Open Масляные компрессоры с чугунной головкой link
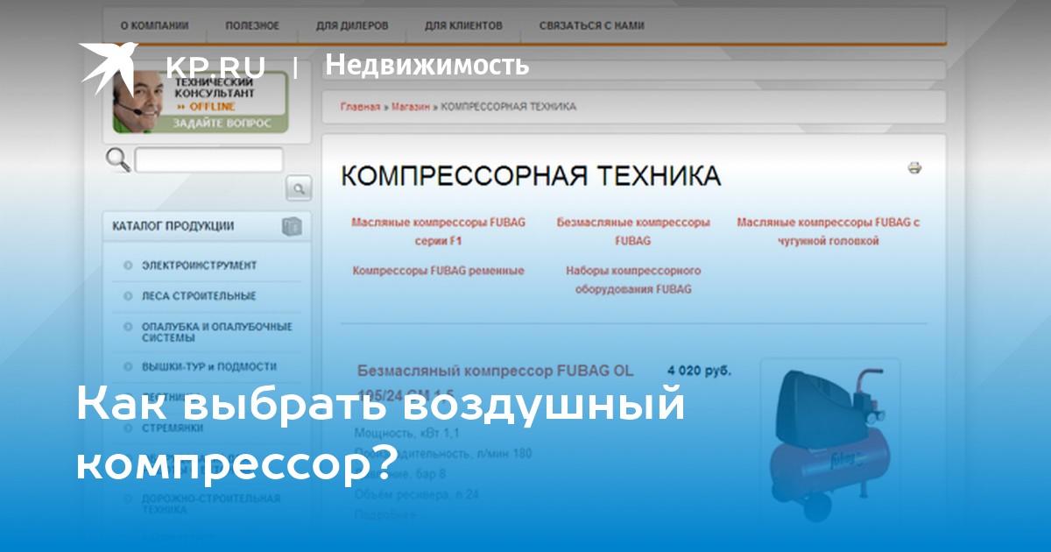Screen dimensions: 1051x552 828,231
